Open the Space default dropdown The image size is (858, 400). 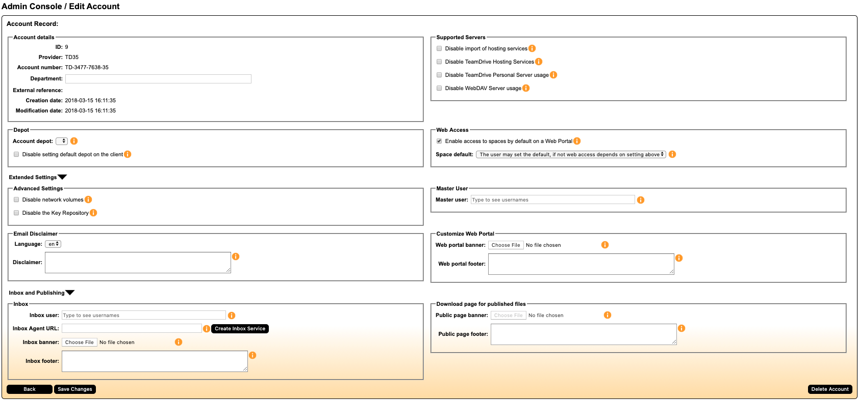point(571,154)
